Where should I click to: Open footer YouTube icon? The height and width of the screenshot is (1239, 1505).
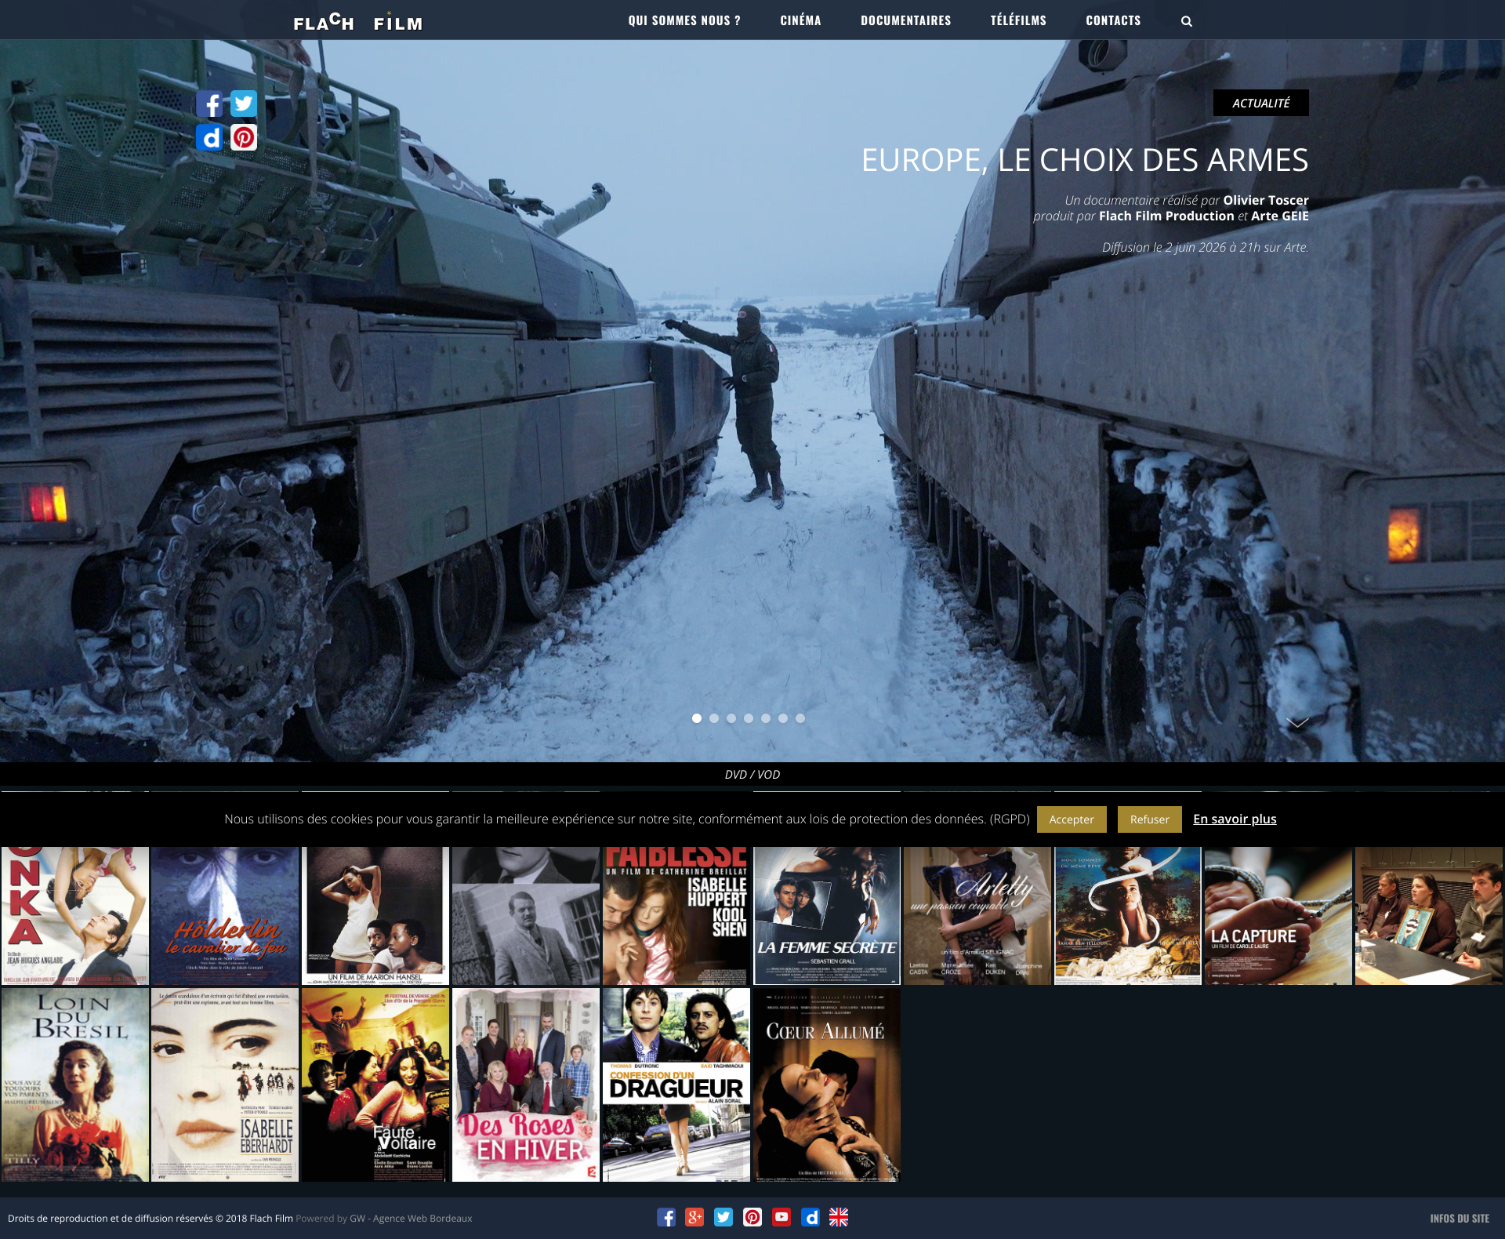click(x=782, y=1217)
